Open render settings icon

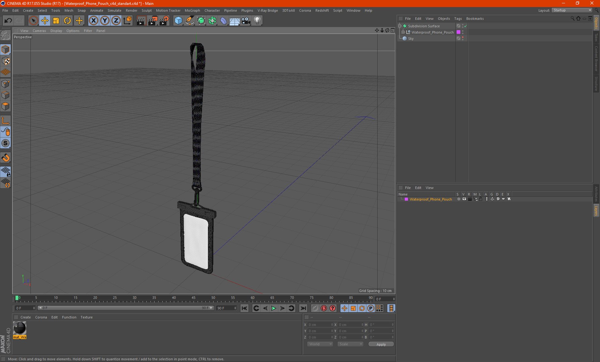pos(164,20)
